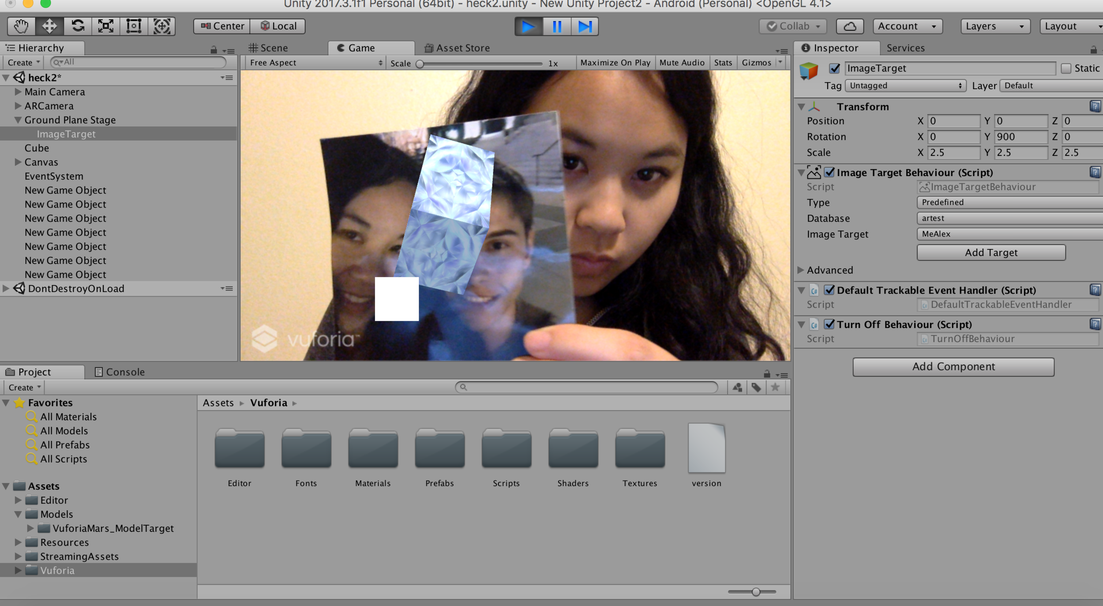Click the Project icon size slider

pyautogui.click(x=752, y=591)
